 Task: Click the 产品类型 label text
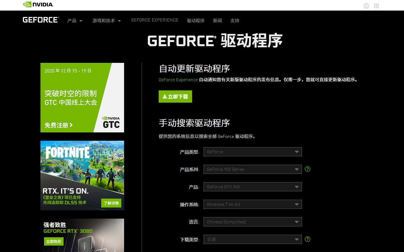click(x=190, y=152)
